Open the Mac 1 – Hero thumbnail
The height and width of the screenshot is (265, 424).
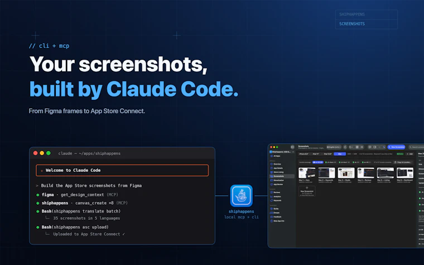point(307,173)
